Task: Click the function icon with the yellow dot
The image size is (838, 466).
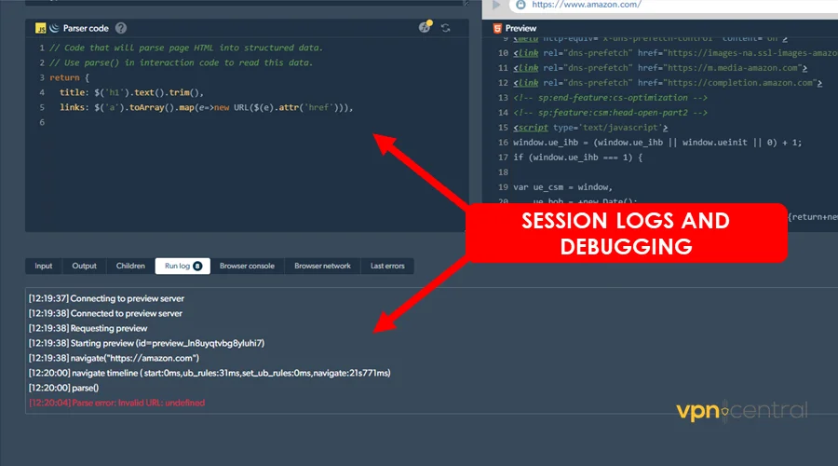Action: [425, 27]
